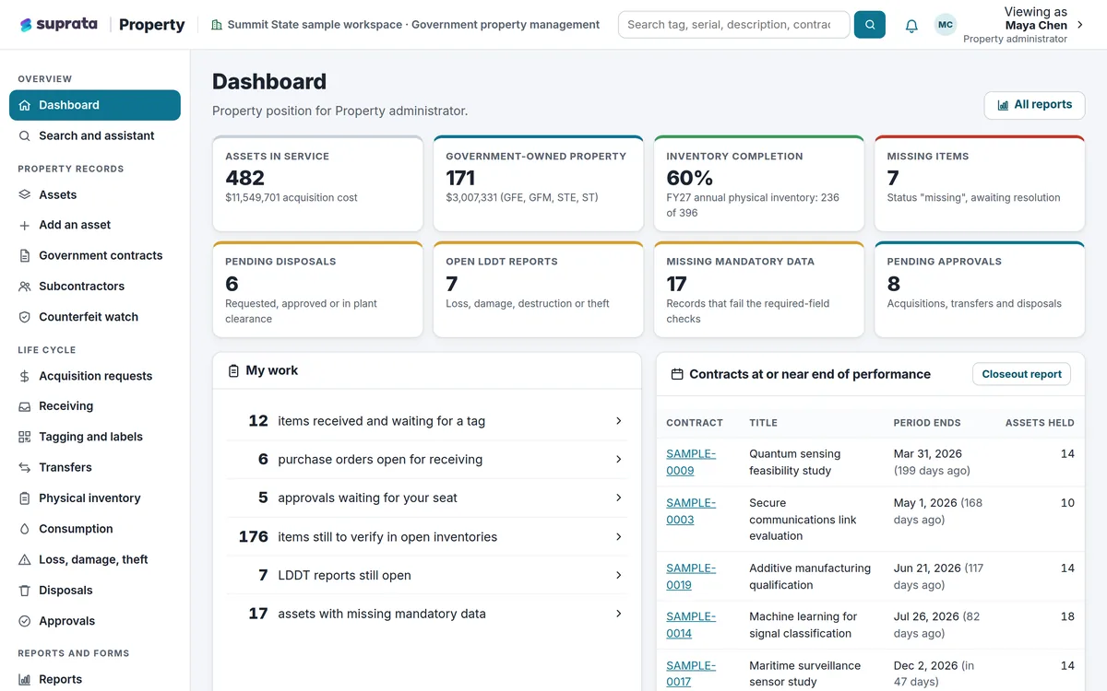
Task: Click the Counterfeit watch shield icon
Action: coord(25,317)
